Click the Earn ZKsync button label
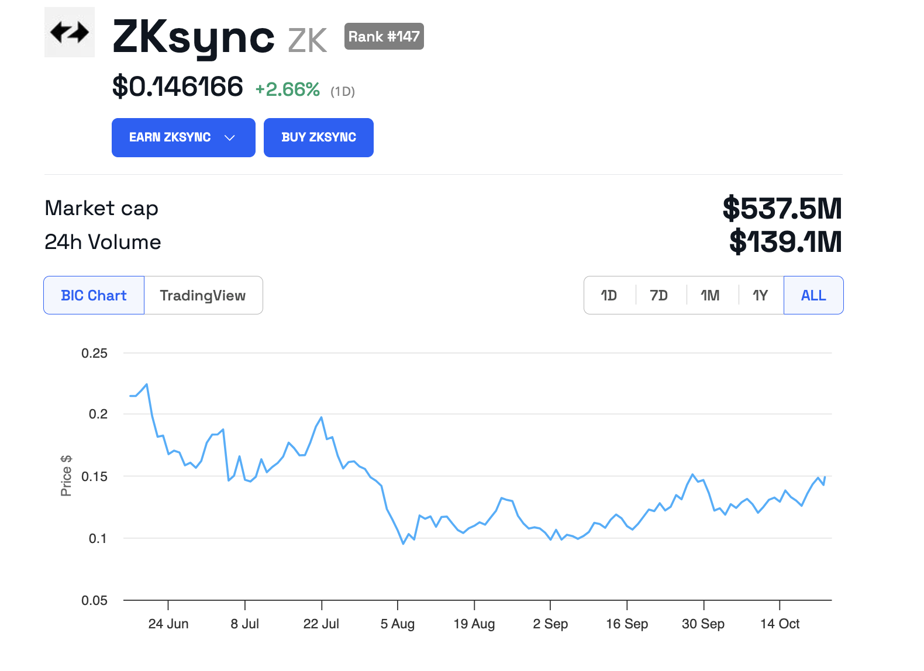This screenshot has width=924, height=671. [x=170, y=137]
